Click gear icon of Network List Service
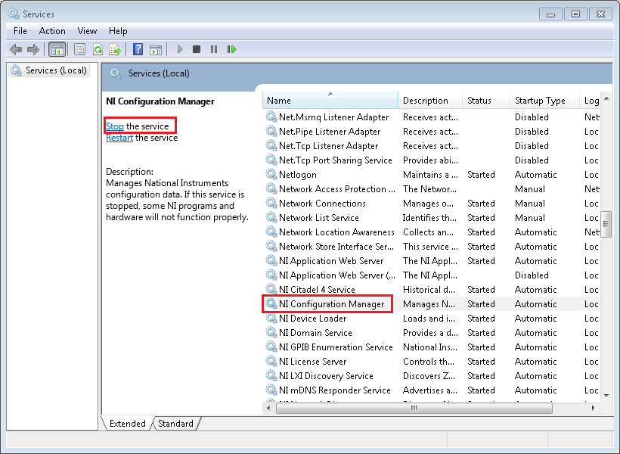The width and height of the screenshot is (620, 454). (x=271, y=217)
